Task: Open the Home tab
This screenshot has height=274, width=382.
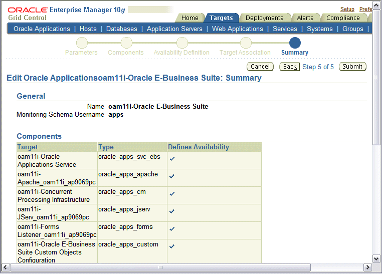Action: coord(190,18)
